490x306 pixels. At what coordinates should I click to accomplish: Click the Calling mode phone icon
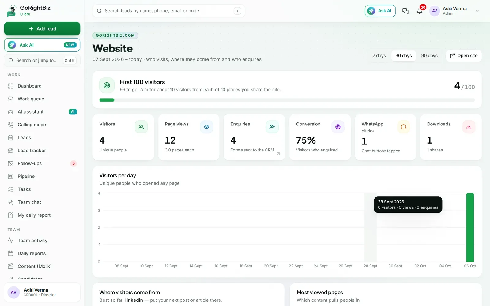click(10, 125)
